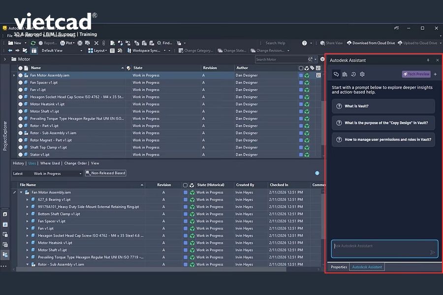The height and width of the screenshot is (295, 443).
Task: Toggle the checkbox in the Uses grid header
Action: click(x=186, y=185)
